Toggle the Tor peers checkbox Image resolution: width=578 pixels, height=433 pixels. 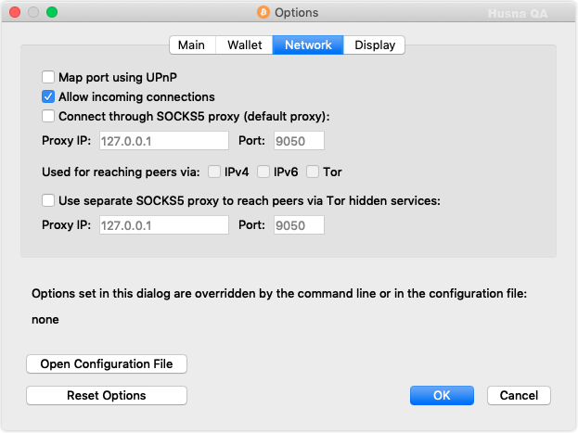(313, 172)
